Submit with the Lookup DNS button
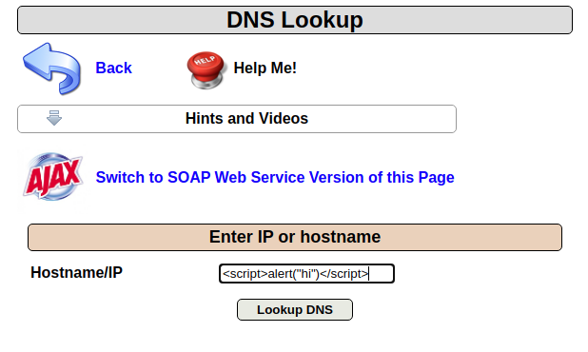 pos(295,309)
